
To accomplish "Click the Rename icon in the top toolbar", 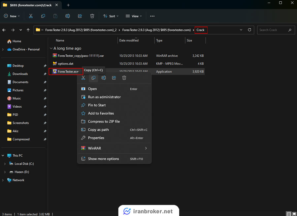I will [68, 16].
